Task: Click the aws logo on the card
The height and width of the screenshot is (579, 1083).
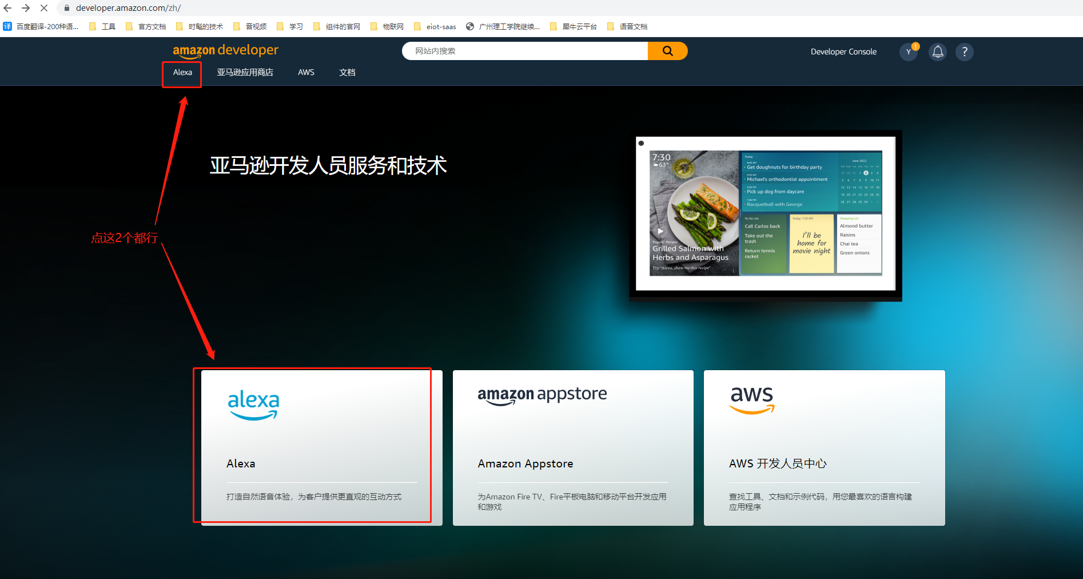Action: click(x=752, y=400)
